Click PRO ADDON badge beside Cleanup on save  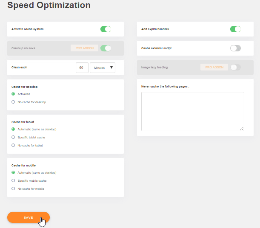click(85, 48)
